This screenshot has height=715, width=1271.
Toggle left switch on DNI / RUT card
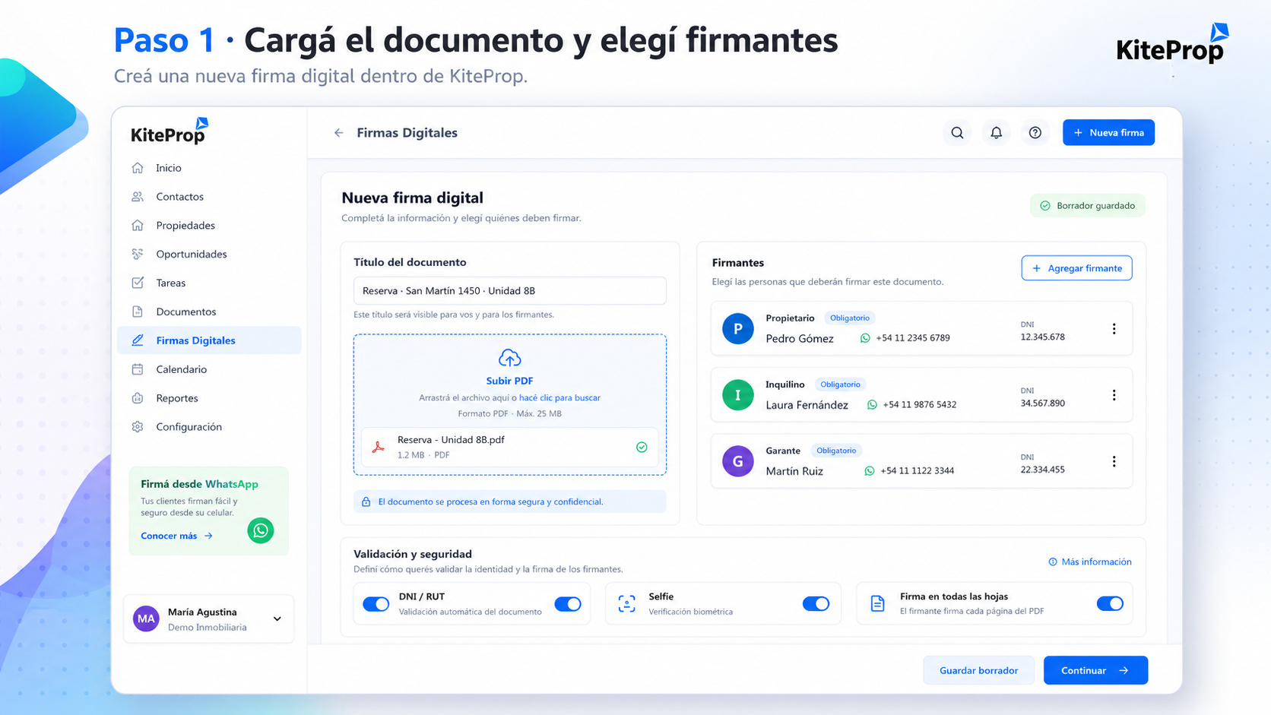376,604
